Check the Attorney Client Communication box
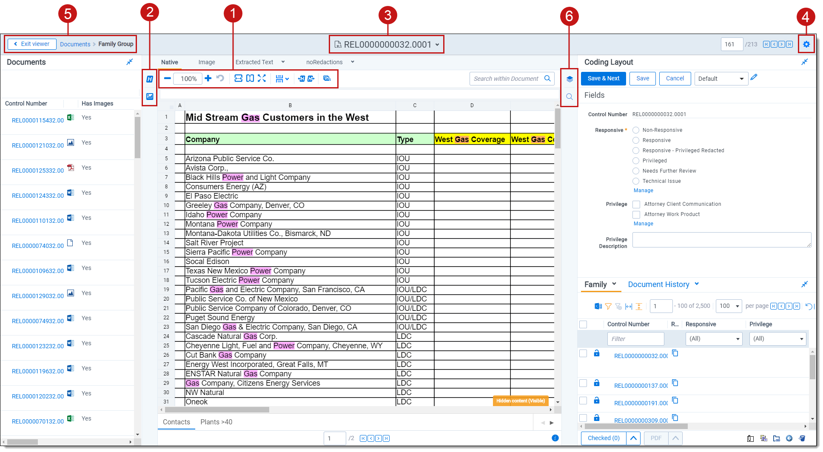 point(636,205)
